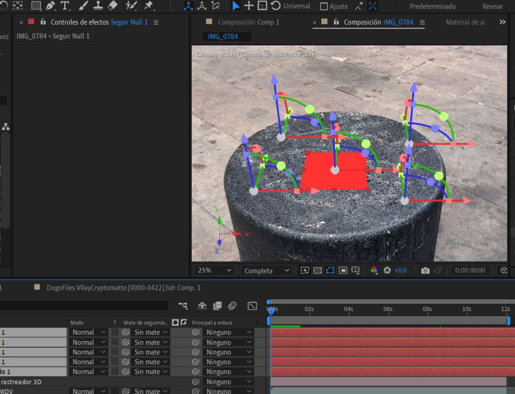Select the Orbit Camera tool
This screenshot has width=515, height=394.
[x=188, y=6]
